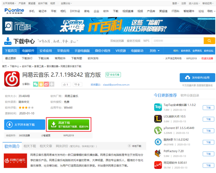Open the 注册 link in top bar
The height and width of the screenshot is (173, 216).
click(184, 3)
